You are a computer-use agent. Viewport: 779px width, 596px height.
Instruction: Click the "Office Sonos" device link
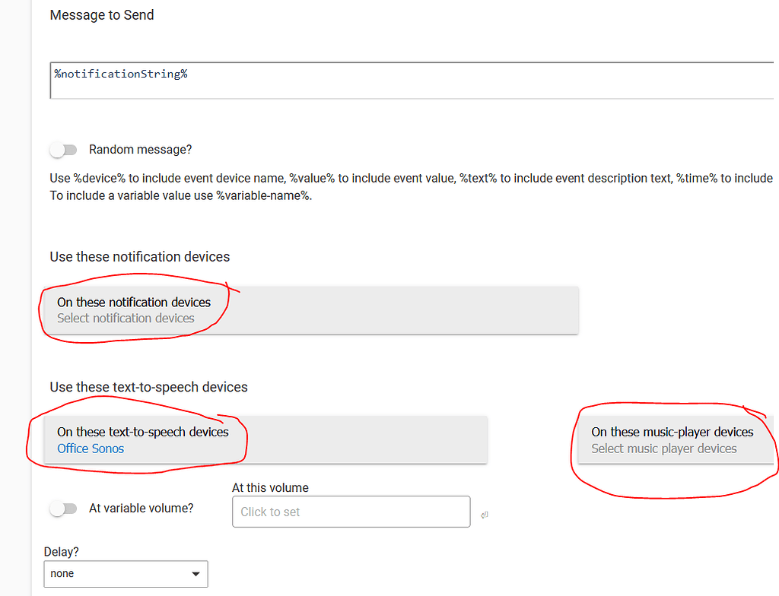90,449
